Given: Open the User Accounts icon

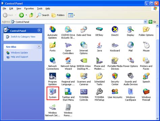Looking at the screenshot, I should [115, 93].
